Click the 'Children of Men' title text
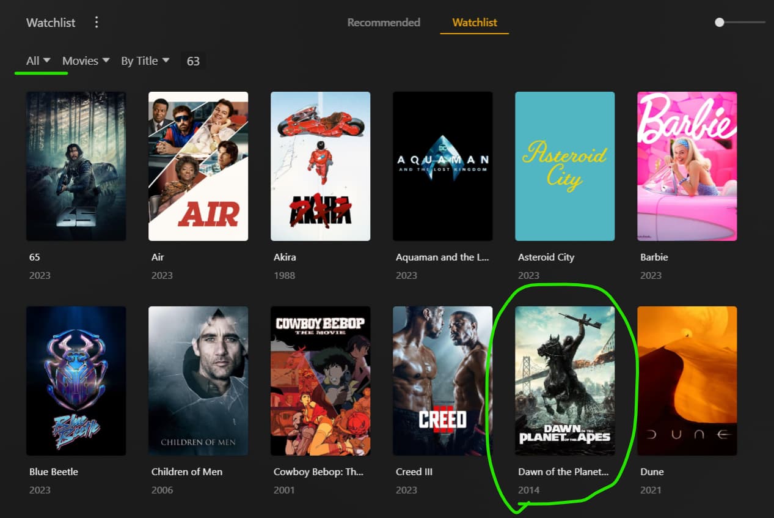This screenshot has height=518, width=774. click(187, 472)
